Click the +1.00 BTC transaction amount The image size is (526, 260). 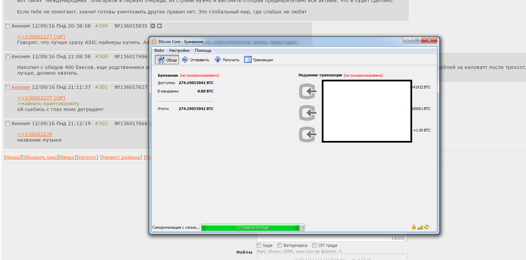pyautogui.click(x=422, y=130)
